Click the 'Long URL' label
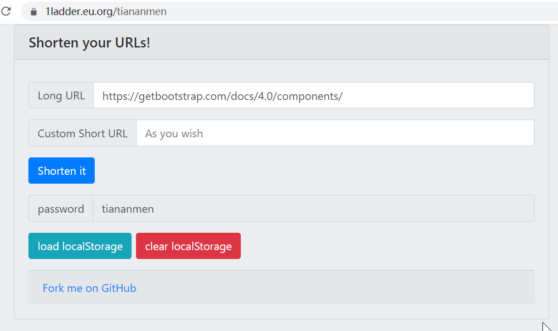Screen dimensions: 558x331 coord(61,95)
